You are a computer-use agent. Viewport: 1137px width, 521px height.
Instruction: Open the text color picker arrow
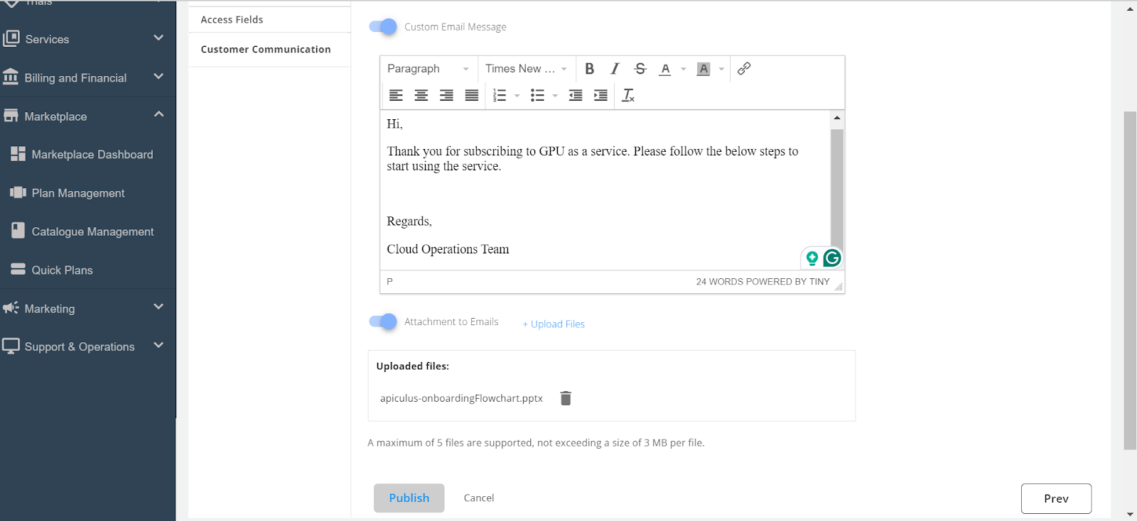pyautogui.click(x=683, y=69)
